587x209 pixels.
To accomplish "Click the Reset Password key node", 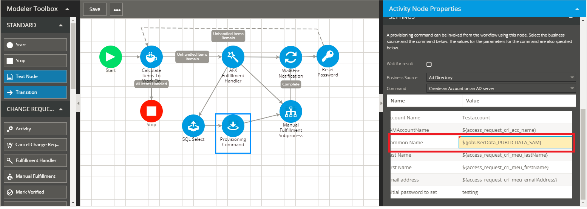I will tap(327, 56).
